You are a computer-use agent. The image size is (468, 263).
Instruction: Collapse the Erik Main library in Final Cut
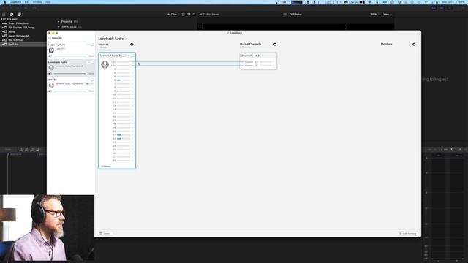click(x=1, y=19)
